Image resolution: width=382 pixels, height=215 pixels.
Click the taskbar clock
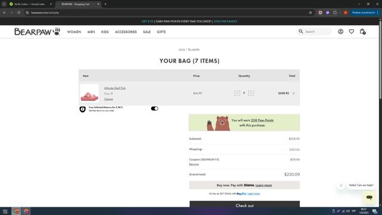363,211
